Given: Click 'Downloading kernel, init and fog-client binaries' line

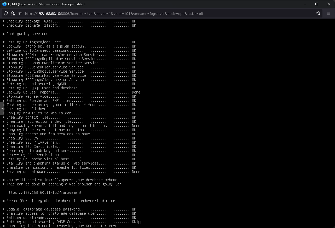Looking at the screenshot, I should [71, 126].
